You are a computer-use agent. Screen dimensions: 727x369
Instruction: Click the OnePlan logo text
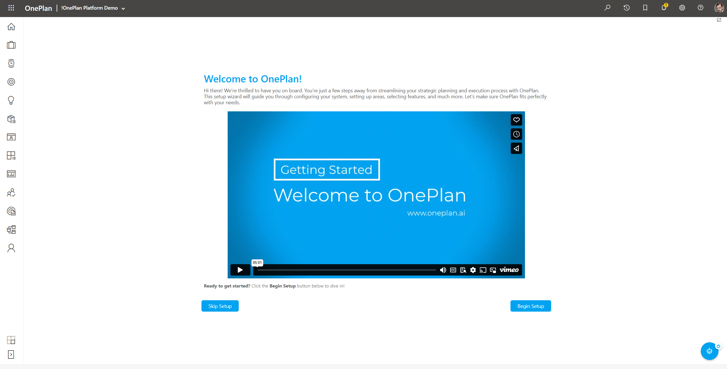pos(38,8)
